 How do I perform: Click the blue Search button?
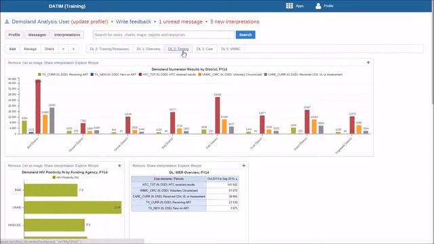pos(245,35)
